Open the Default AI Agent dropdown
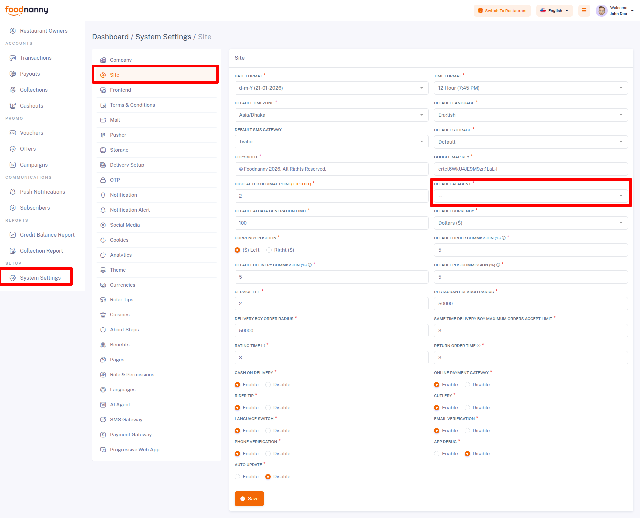 [531, 196]
